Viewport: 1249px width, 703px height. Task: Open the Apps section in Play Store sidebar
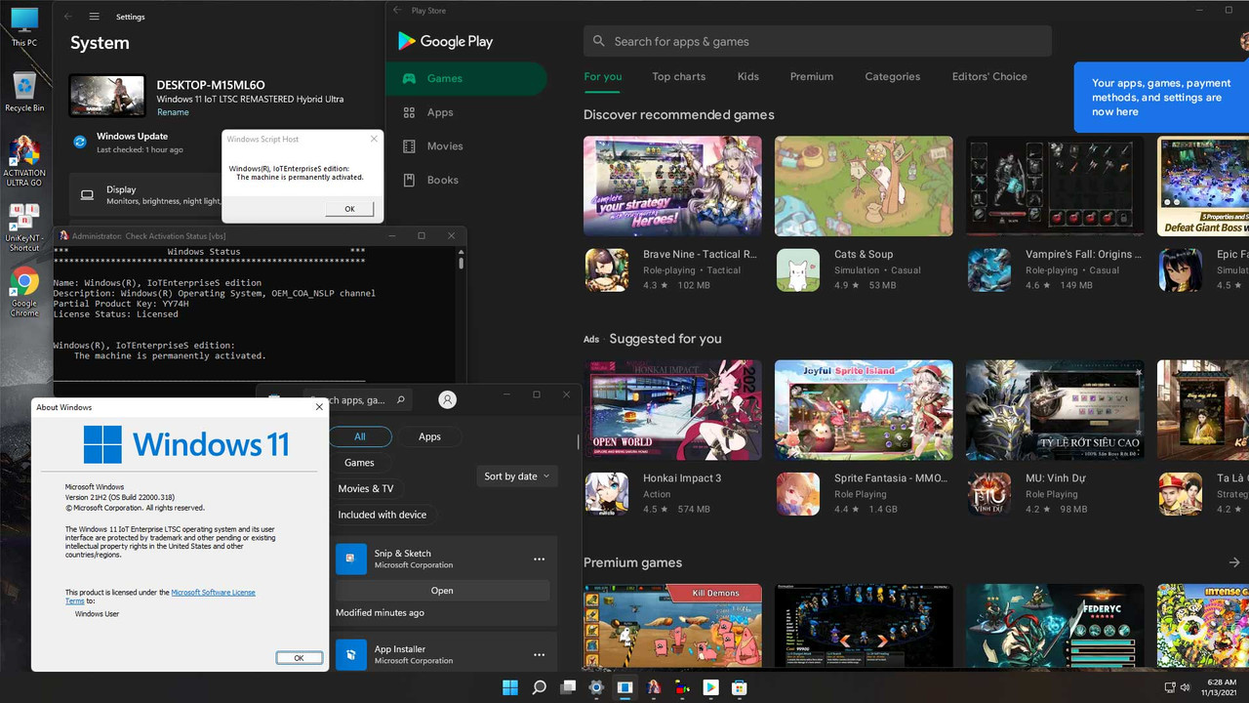[x=440, y=112]
